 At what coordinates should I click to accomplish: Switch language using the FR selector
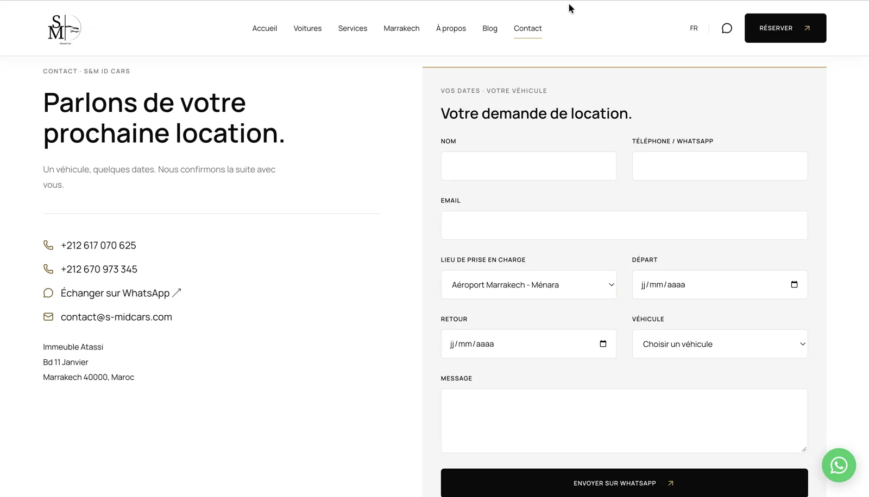click(694, 28)
